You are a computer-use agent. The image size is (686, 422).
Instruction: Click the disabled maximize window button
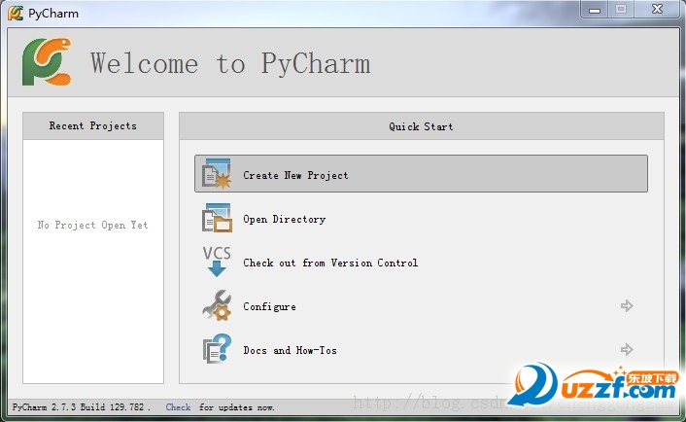pyautogui.click(x=621, y=9)
